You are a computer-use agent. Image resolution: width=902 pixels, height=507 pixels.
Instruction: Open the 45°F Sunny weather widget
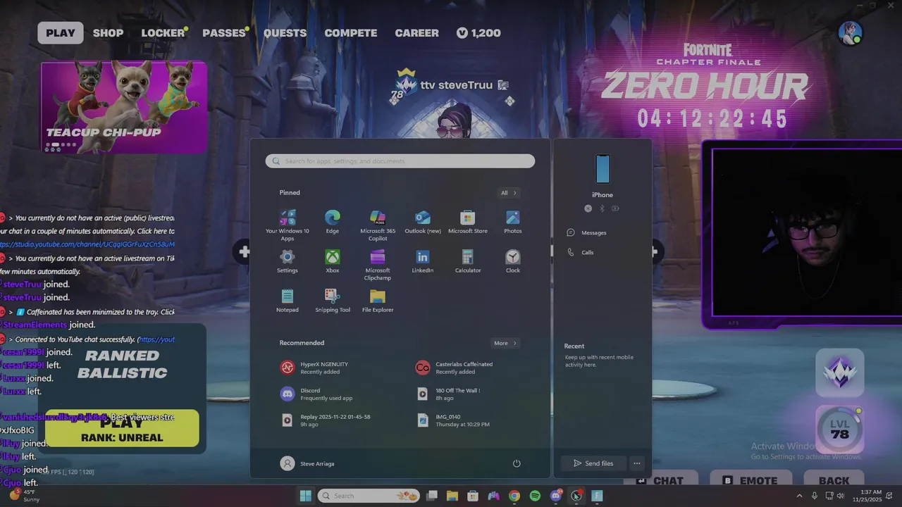[x=25, y=496]
